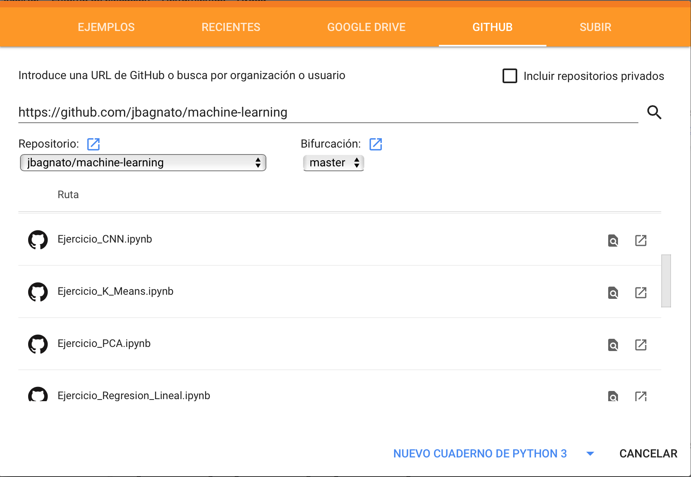
Task: Preview Ejercicio_CNN.ipynb with file search icon
Action: click(613, 241)
